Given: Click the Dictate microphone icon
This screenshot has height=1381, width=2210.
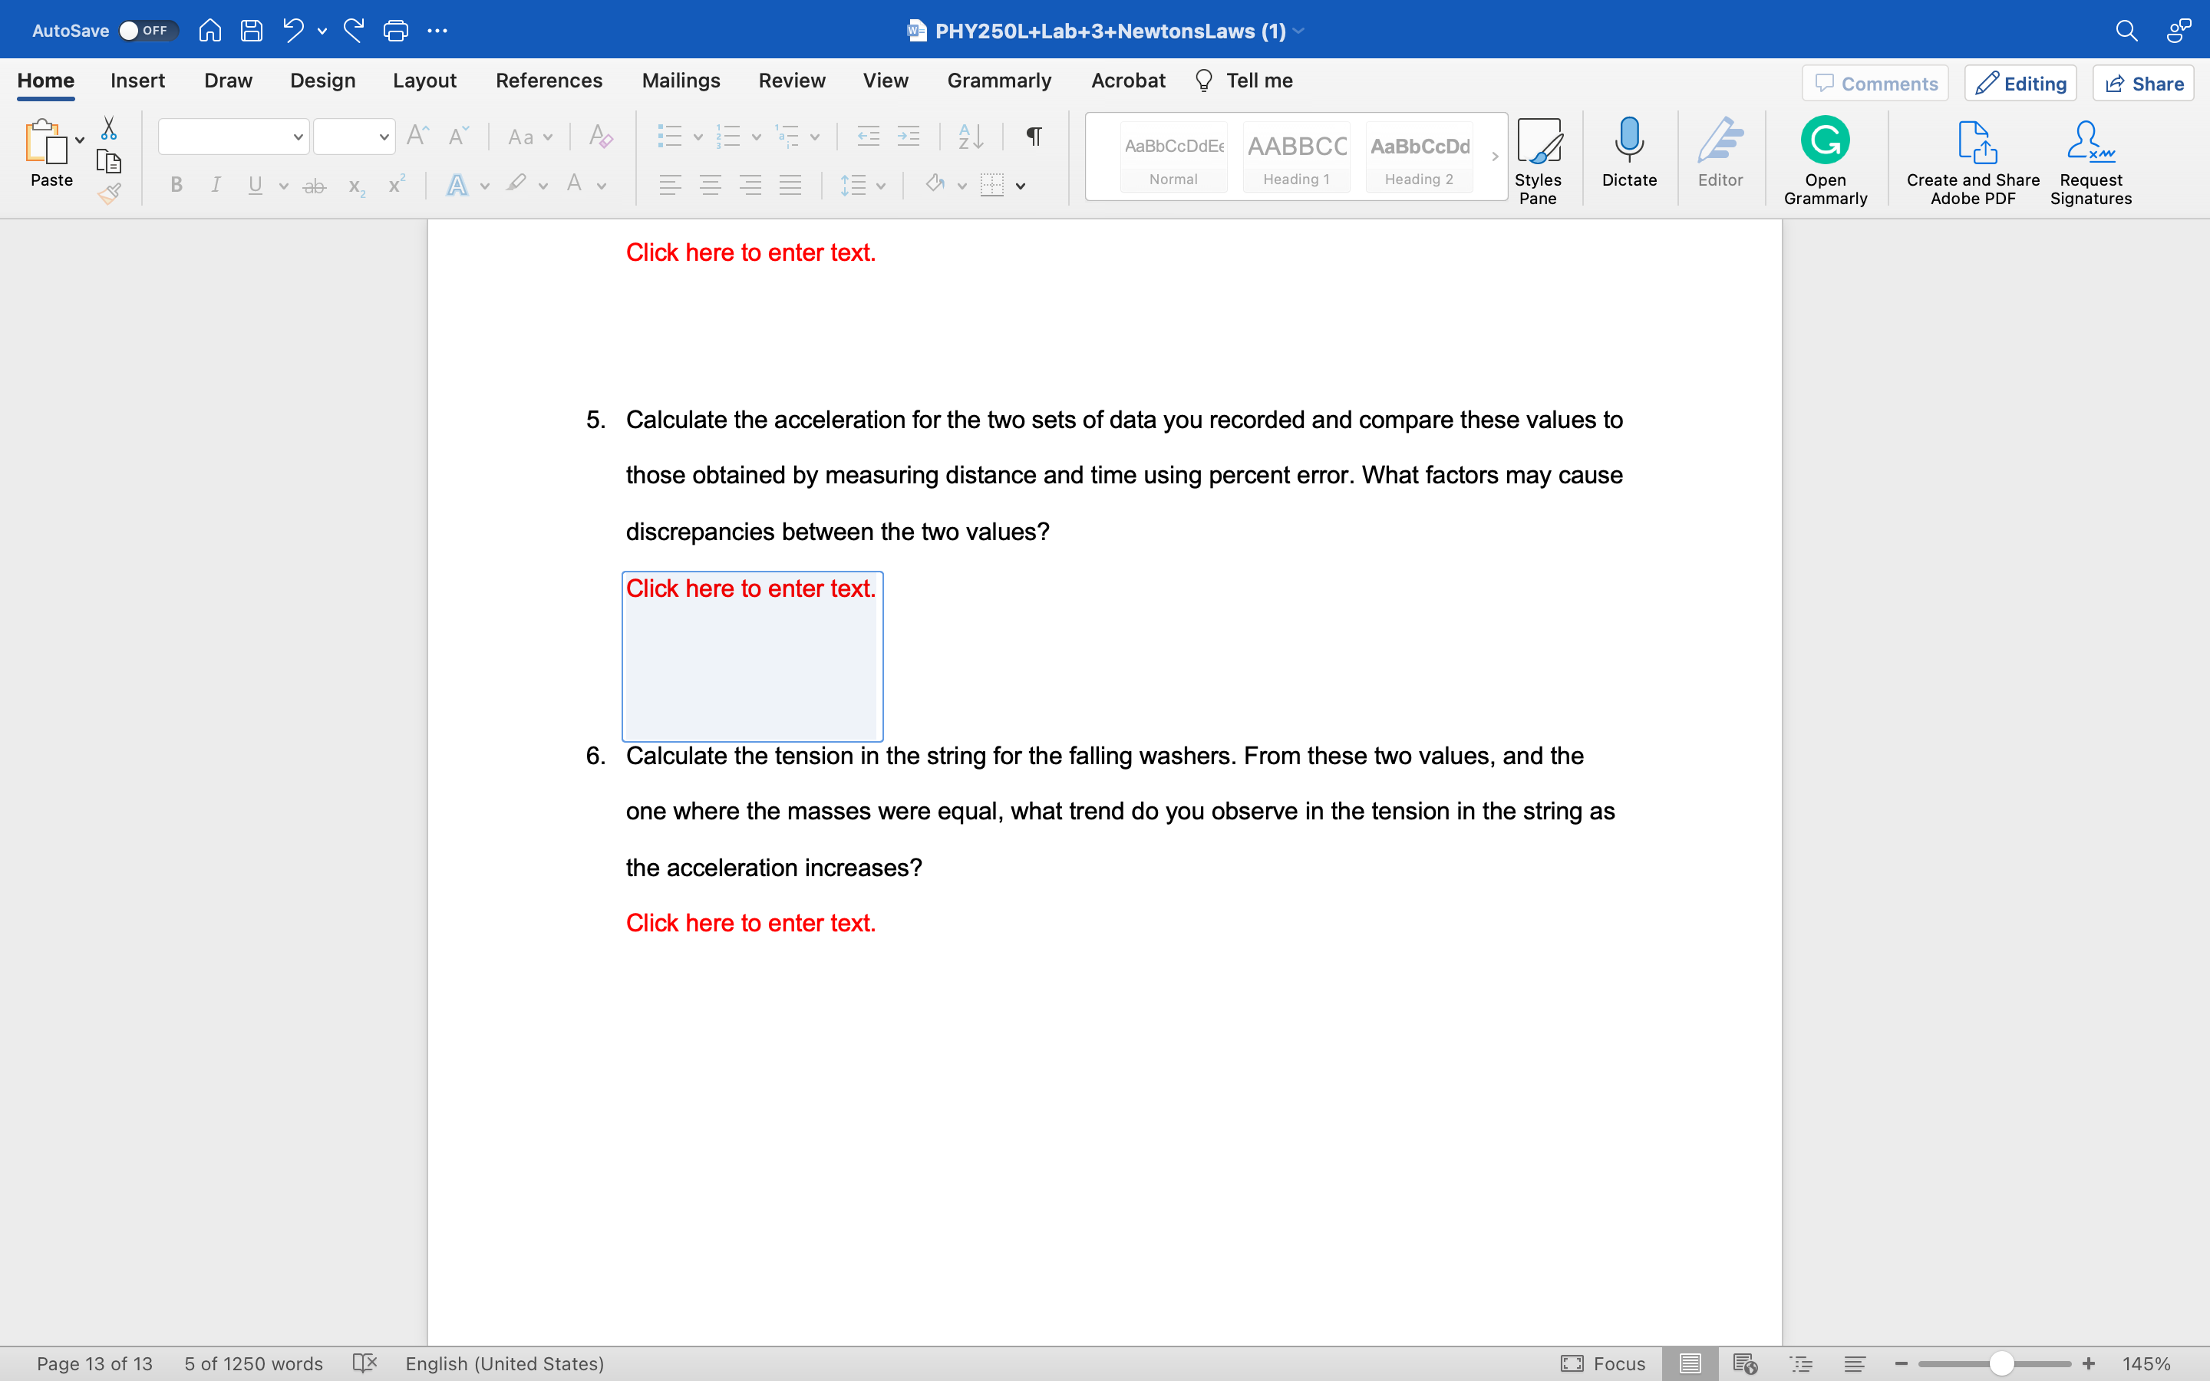Looking at the screenshot, I should tap(1628, 140).
